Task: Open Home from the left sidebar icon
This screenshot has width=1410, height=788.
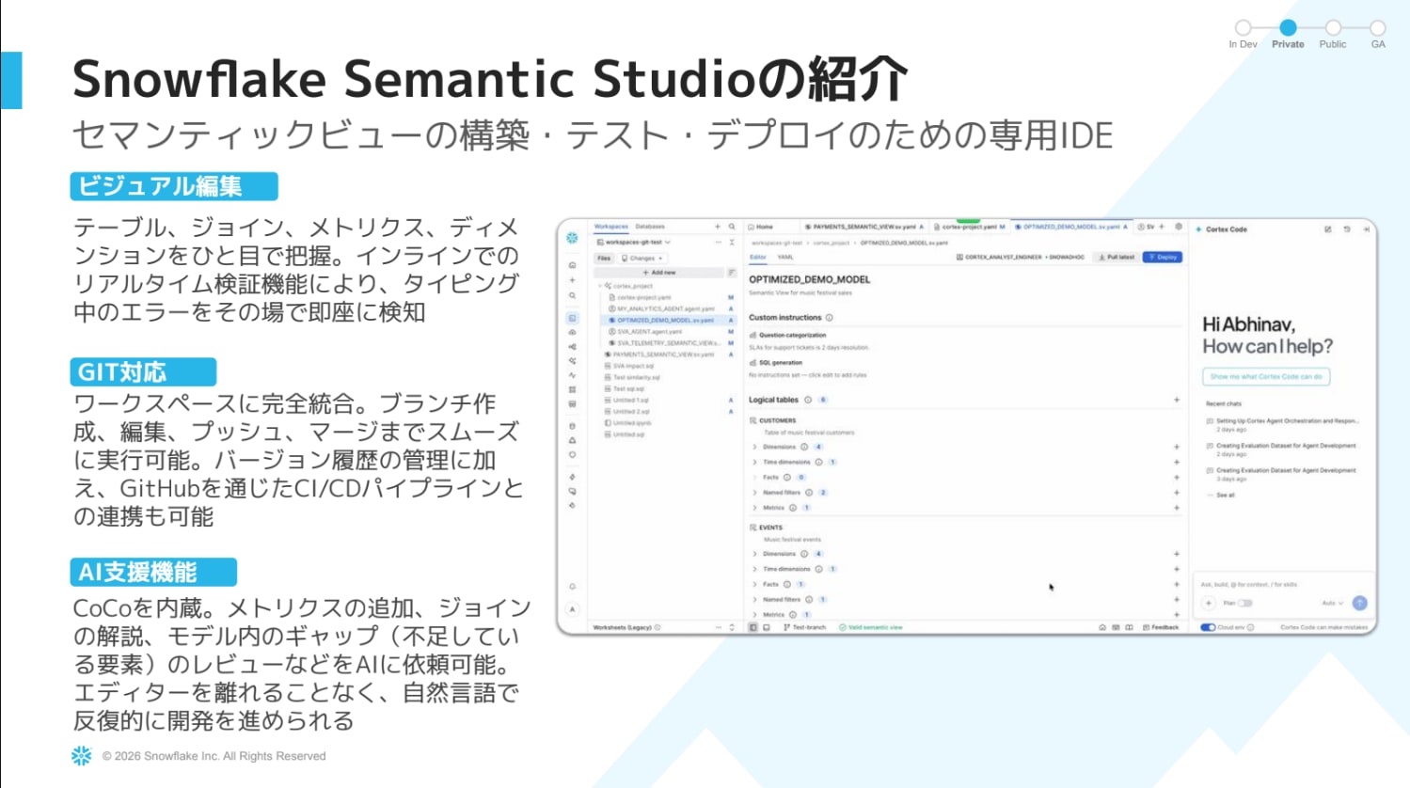Action: click(x=572, y=265)
